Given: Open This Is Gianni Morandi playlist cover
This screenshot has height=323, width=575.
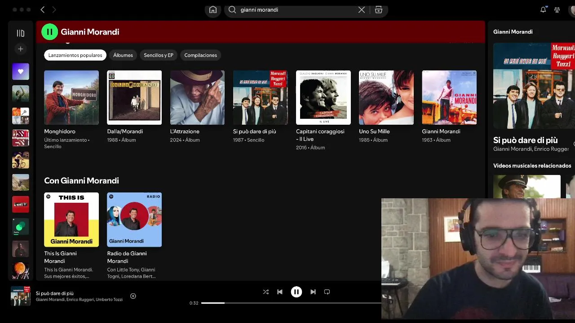Looking at the screenshot, I should tap(71, 219).
